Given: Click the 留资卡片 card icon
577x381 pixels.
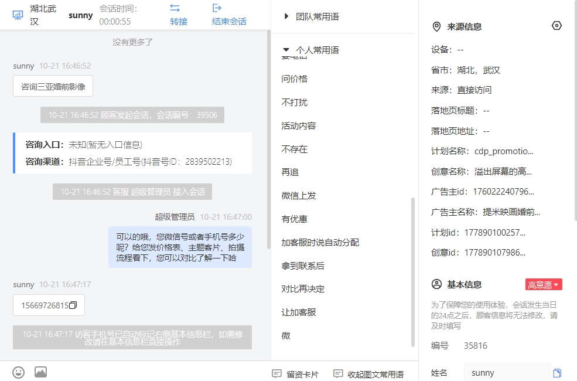Looking at the screenshot, I should pyautogui.click(x=276, y=374).
